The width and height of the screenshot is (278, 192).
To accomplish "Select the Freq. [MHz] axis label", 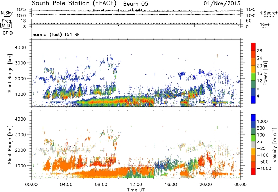I will click(7, 23).
